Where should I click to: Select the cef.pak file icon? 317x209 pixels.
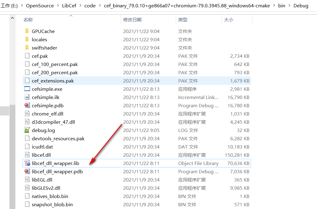[x=27, y=56]
